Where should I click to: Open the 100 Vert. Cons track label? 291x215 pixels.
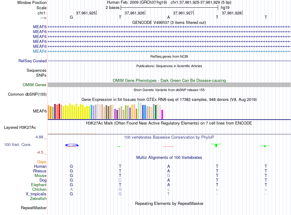pos(17,144)
